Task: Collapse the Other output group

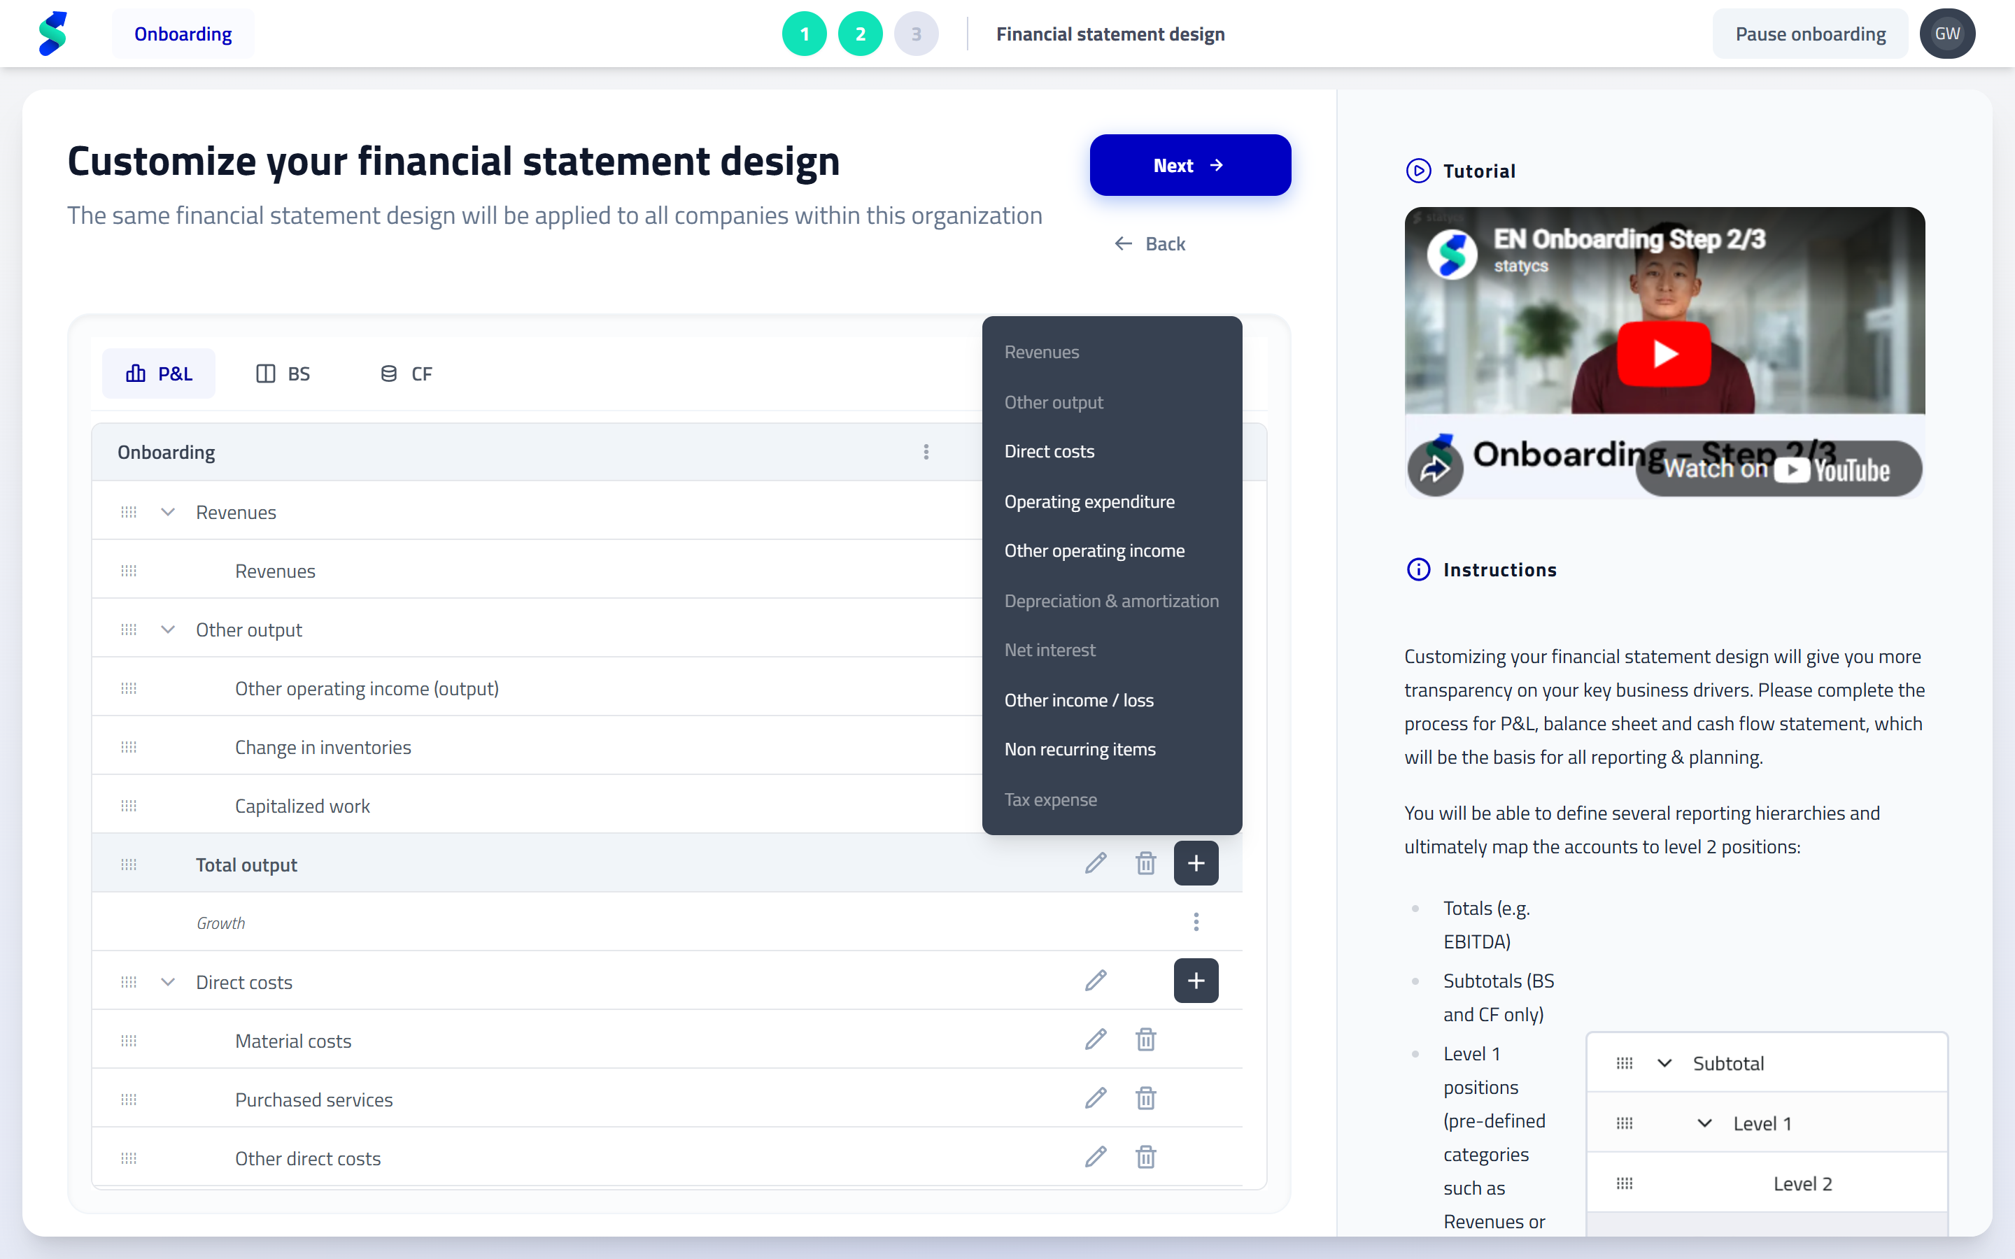Action: (167, 629)
